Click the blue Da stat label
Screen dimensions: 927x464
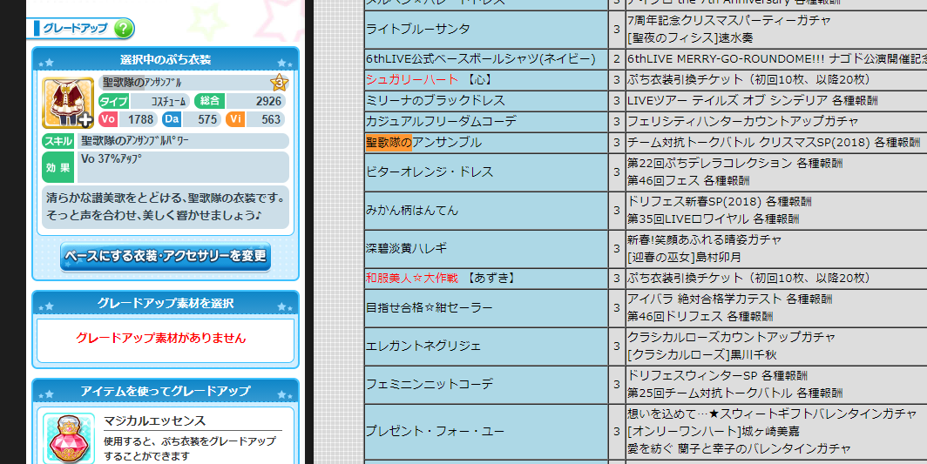pos(172,119)
